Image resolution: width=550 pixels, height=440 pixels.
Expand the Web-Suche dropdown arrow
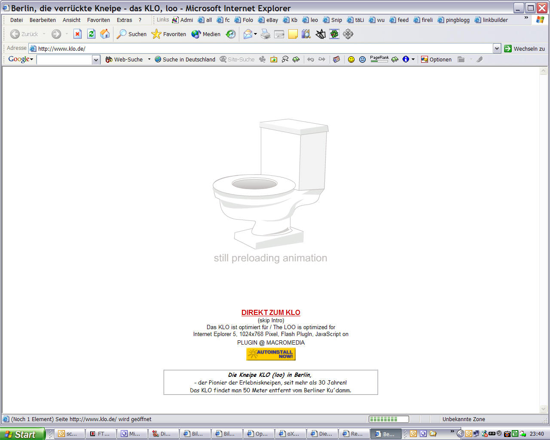click(x=149, y=59)
